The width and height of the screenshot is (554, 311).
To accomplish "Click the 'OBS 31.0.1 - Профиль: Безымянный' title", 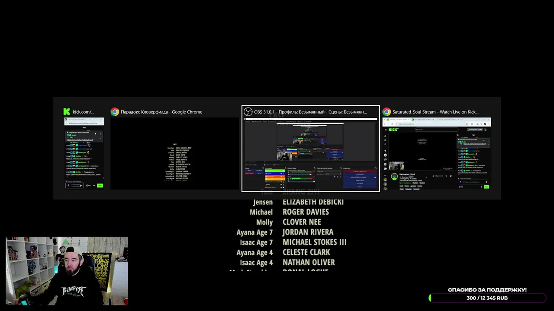I will [x=310, y=112].
